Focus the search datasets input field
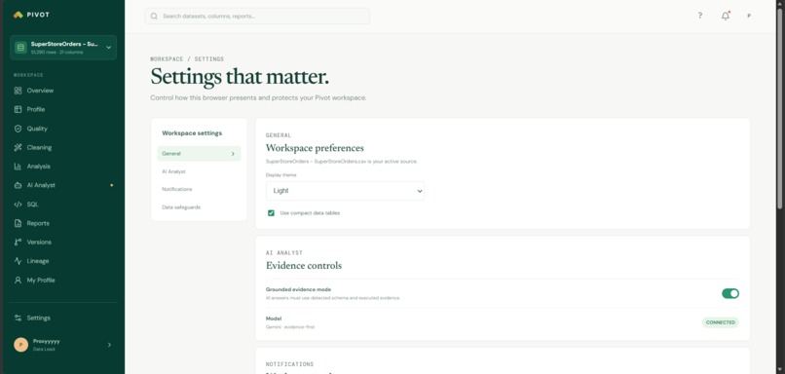Screen dimensions: 785x374 click(257, 16)
